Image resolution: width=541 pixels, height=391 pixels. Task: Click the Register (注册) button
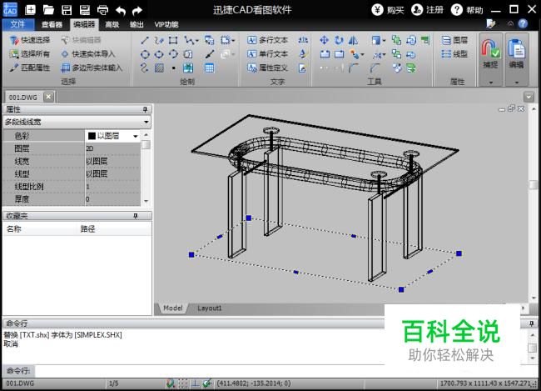click(x=427, y=10)
